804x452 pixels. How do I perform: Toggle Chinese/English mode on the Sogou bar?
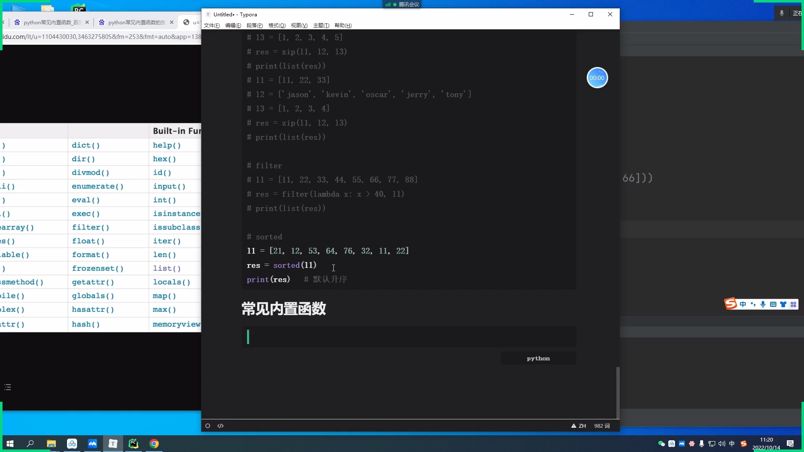coord(743,304)
